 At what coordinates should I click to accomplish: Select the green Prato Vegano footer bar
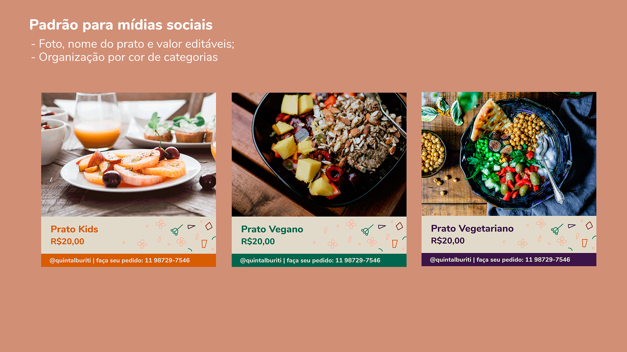(x=319, y=260)
